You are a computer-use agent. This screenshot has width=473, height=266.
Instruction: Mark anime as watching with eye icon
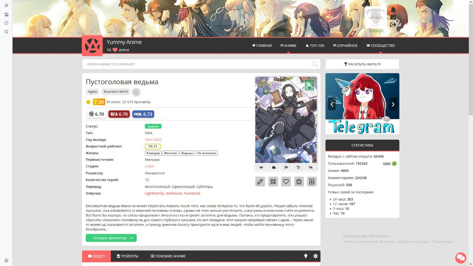pos(261,167)
